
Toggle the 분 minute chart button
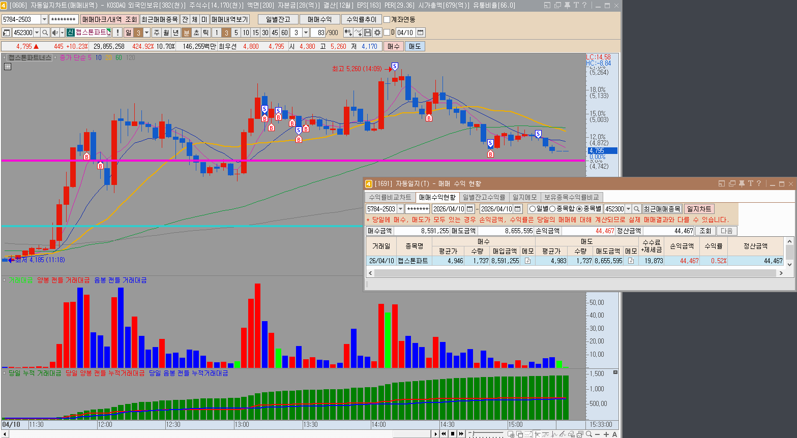click(187, 33)
